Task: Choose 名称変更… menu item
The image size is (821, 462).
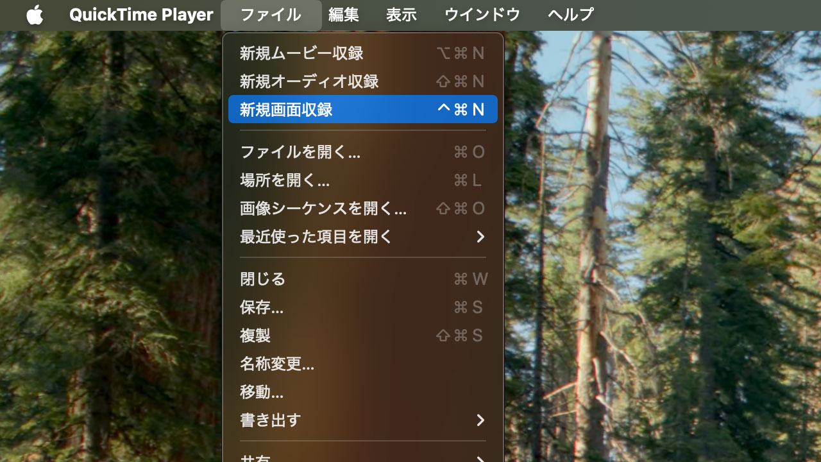Action: 363,364
